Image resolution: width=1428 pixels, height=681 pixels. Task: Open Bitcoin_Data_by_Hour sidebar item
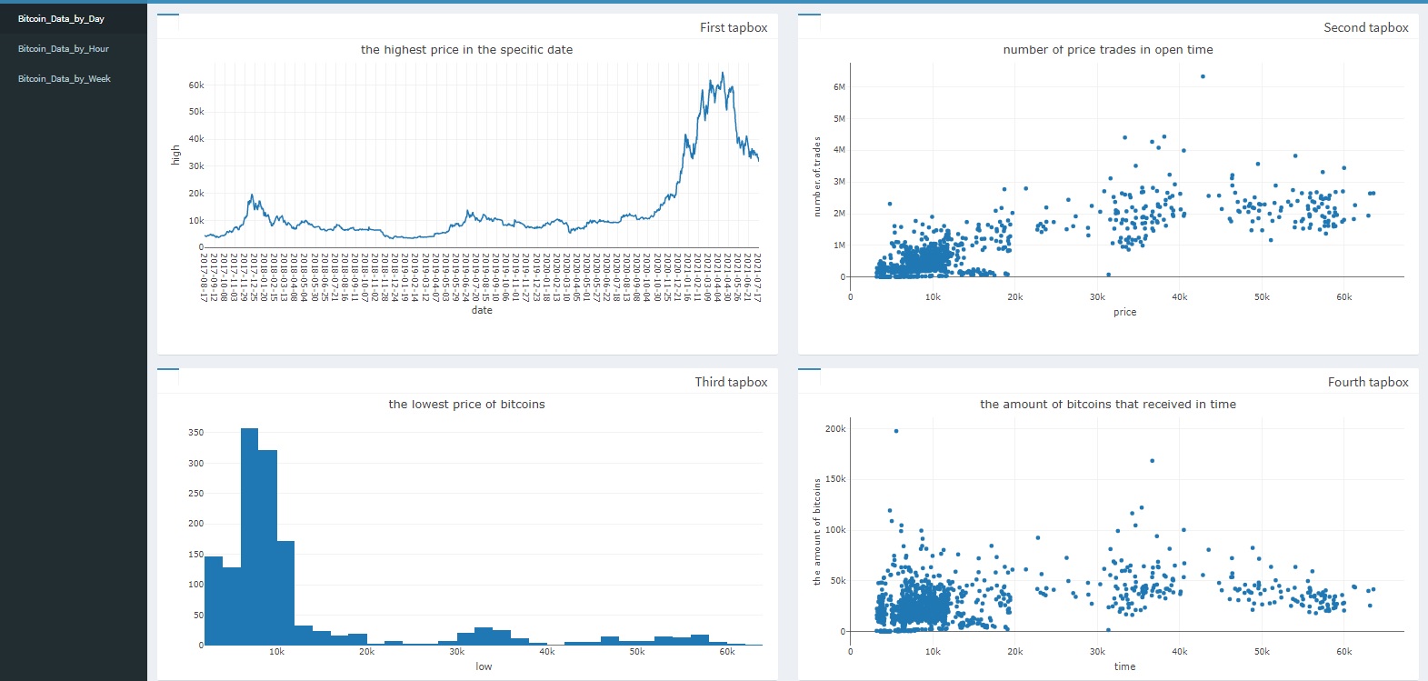[x=64, y=49]
